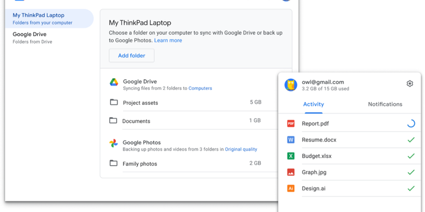Image resolution: width=425 pixels, height=212 pixels.
Task: Click the green checkmark for Budget.xlsx
Action: tap(411, 156)
